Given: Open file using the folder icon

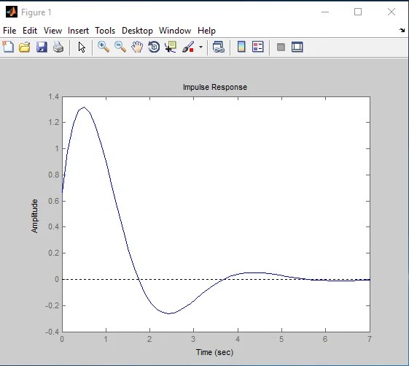Looking at the screenshot, I should tap(25, 47).
